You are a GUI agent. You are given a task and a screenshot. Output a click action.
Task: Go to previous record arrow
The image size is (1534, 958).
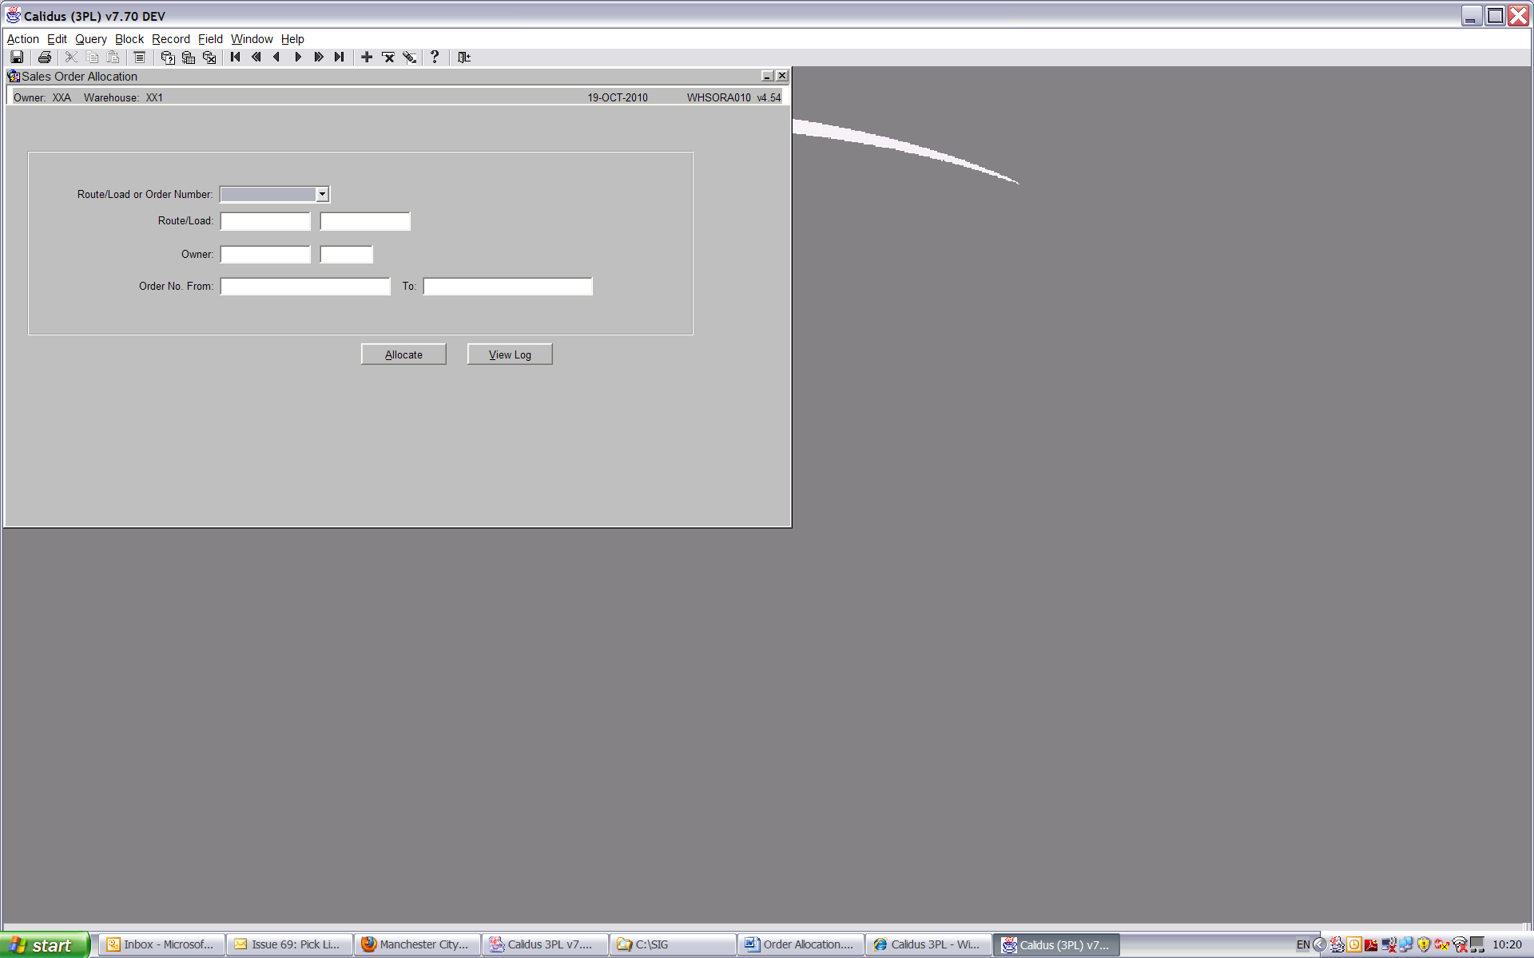click(276, 57)
